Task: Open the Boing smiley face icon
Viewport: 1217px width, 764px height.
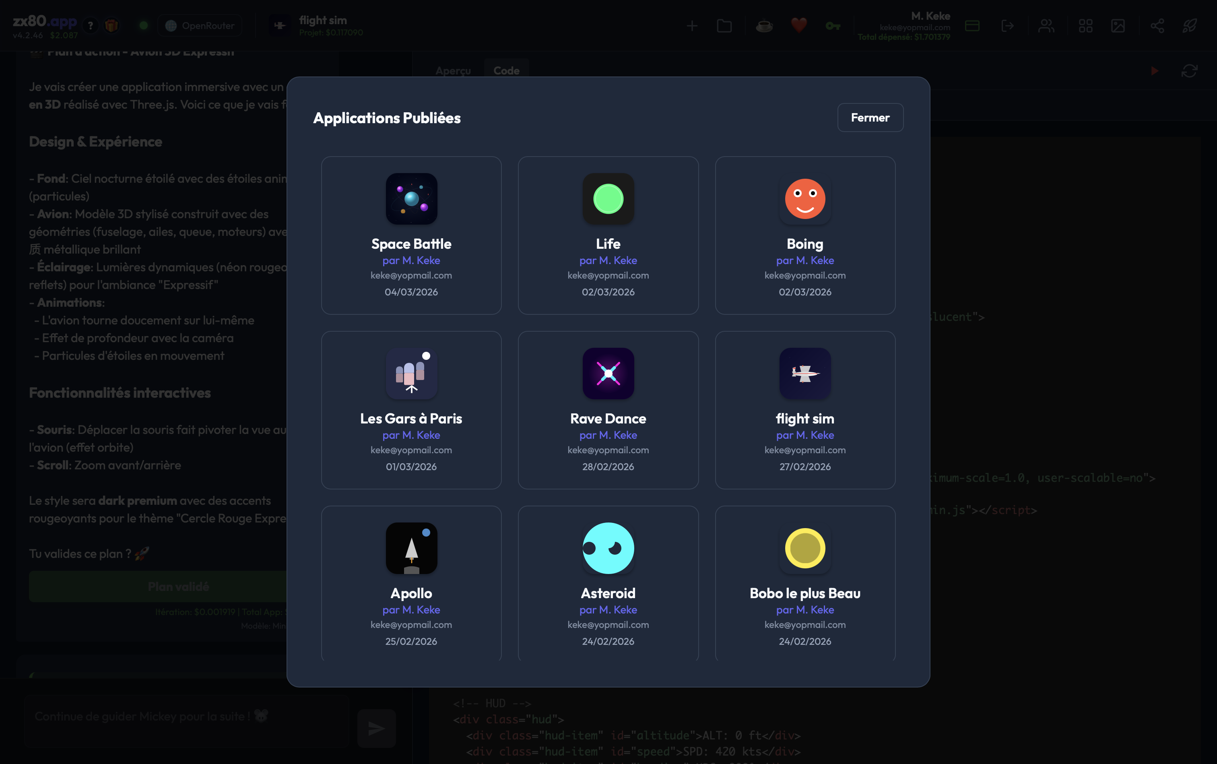Action: [x=805, y=198]
